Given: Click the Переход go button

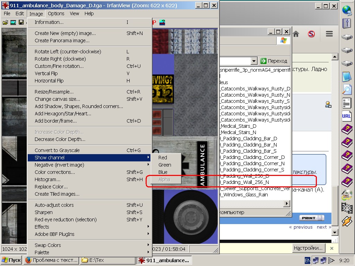Looking at the screenshot, I should point(274,61).
